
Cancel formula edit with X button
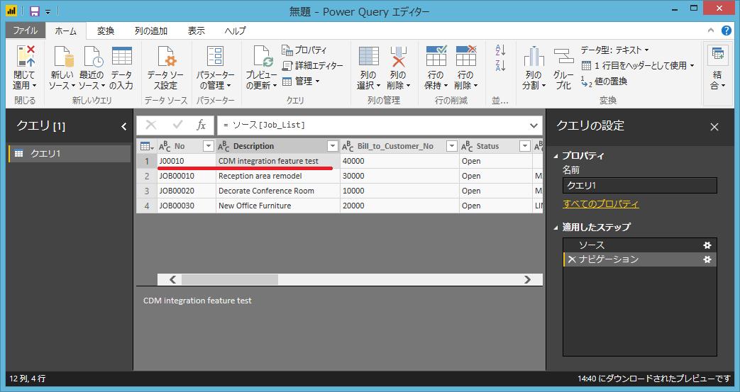[x=151, y=125]
